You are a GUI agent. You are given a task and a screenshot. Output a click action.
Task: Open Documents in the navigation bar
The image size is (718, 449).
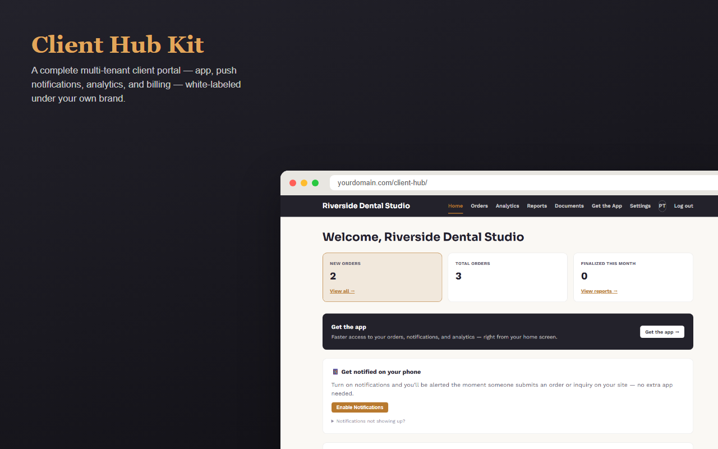point(569,206)
